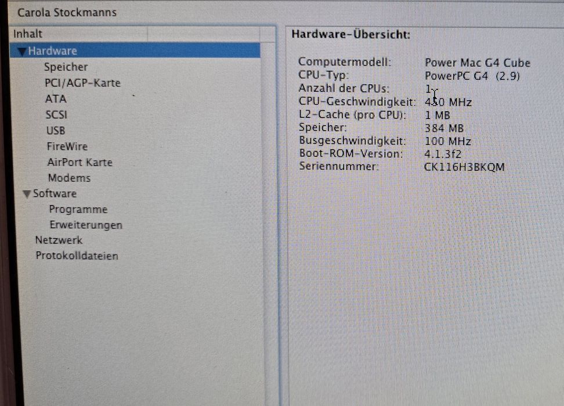Select the SCSI entry
This screenshot has height=406, width=564.
[56, 114]
